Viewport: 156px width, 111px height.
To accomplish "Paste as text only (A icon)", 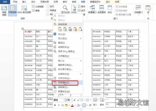I will pyautogui.click(x=80, y=29).
